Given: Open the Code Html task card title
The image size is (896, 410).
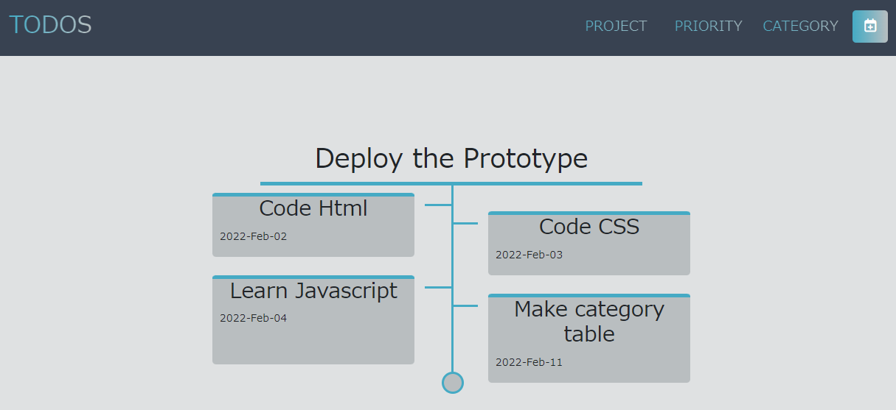Looking at the screenshot, I should pos(313,208).
